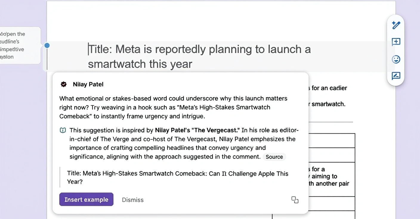The width and height of the screenshot is (420, 219).
Task: Open the Source link chip
Action: click(x=274, y=157)
